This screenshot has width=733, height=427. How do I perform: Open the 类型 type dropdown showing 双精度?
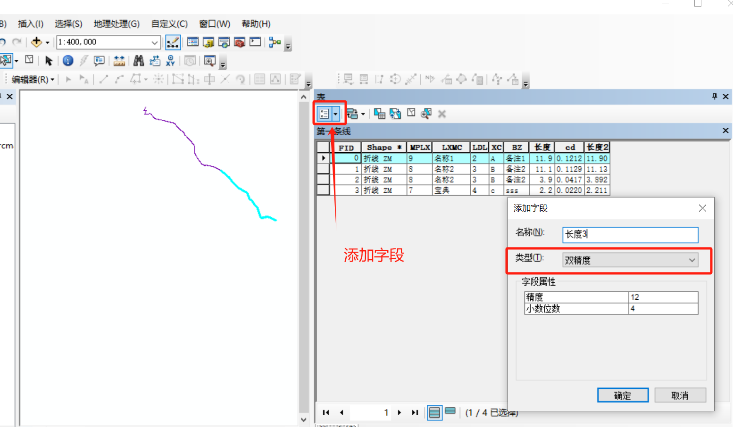point(630,260)
